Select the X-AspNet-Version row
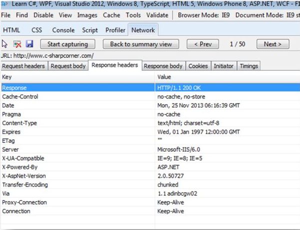 tap(150, 176)
